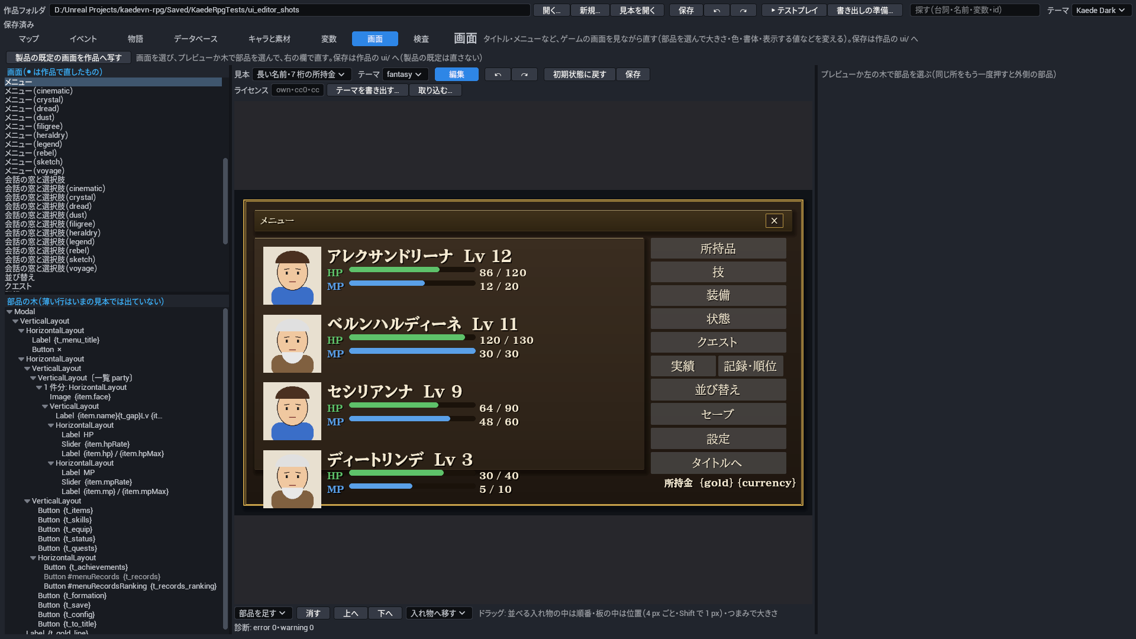
Task: Click ベルンハルディーネ face portrait
Action: tap(292, 344)
